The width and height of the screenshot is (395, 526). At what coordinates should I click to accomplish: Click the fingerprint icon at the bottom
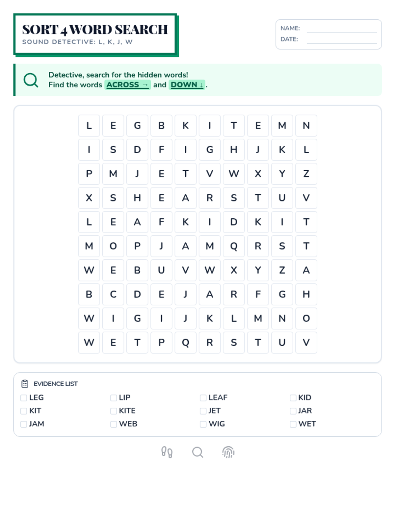tap(228, 452)
